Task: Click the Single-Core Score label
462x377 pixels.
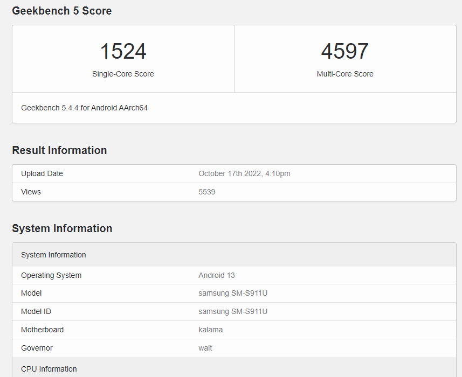Action: (123, 74)
